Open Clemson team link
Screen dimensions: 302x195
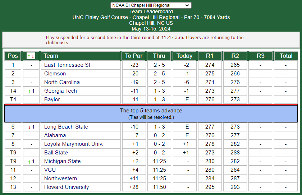pos(55,74)
